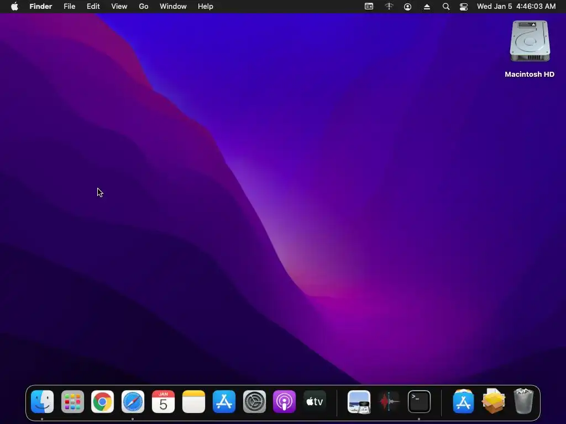The width and height of the screenshot is (566, 424).
Task: Open the Apple menu
Action: click(14, 7)
